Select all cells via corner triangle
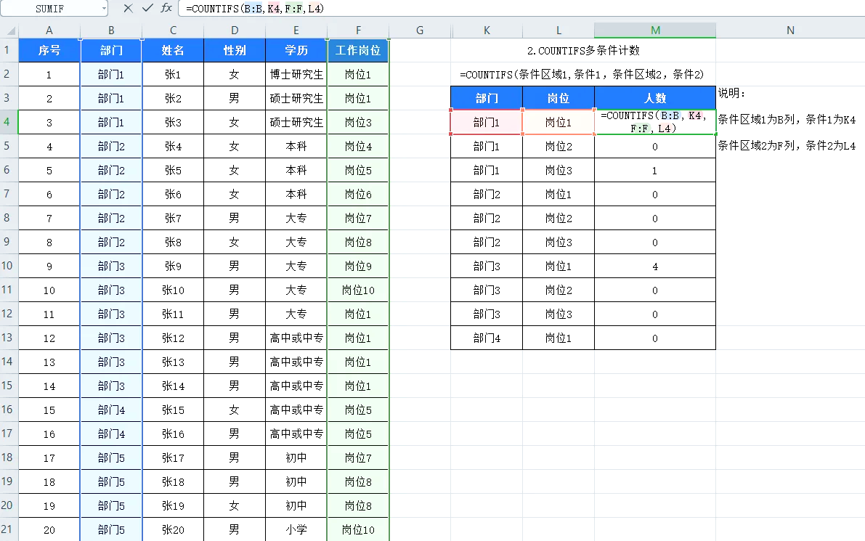 10,31
